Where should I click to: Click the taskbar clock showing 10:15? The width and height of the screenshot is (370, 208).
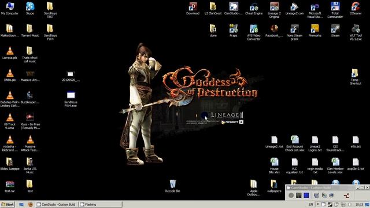[x=359, y=205]
